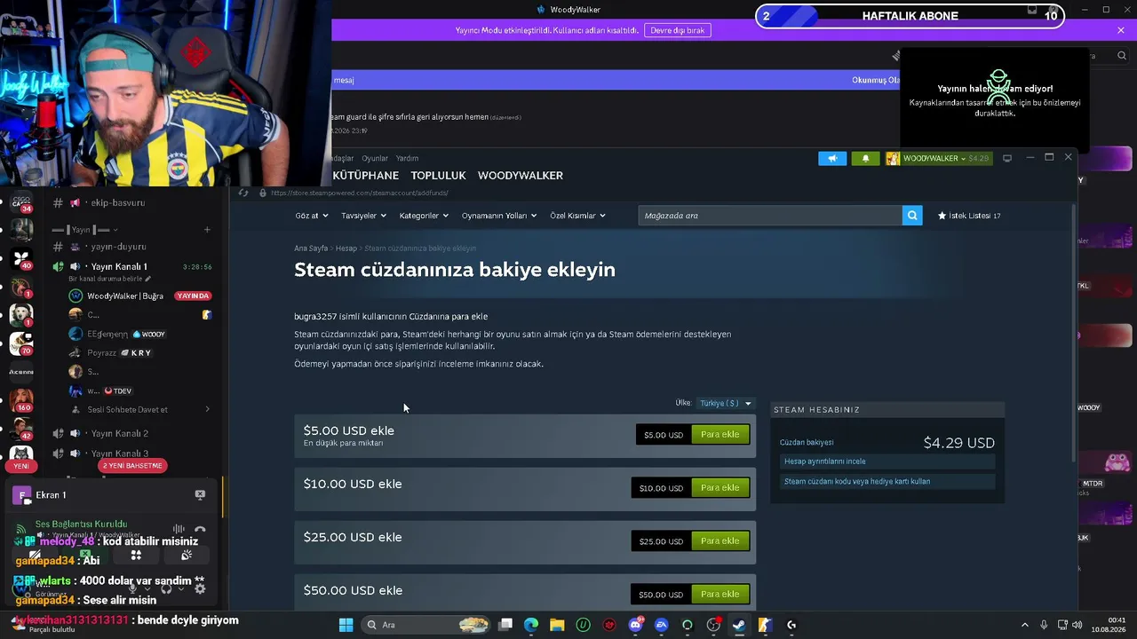1137x639 pixels.
Task: Click the store search magnifier button
Action: (912, 216)
